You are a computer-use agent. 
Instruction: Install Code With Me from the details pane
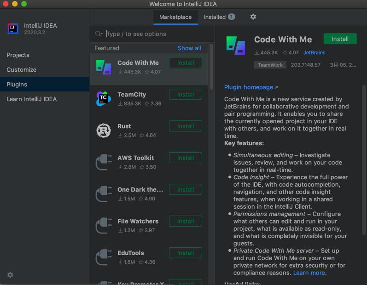340,39
